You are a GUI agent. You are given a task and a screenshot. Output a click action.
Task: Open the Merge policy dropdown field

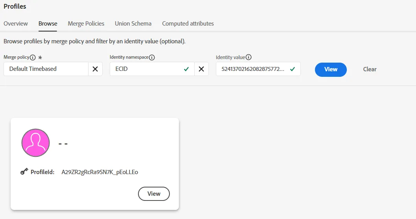click(x=46, y=69)
